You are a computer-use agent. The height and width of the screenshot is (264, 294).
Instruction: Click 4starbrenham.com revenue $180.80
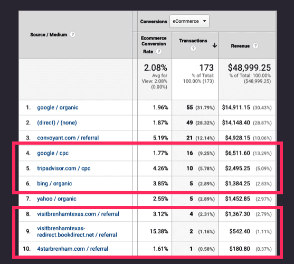click(x=240, y=249)
